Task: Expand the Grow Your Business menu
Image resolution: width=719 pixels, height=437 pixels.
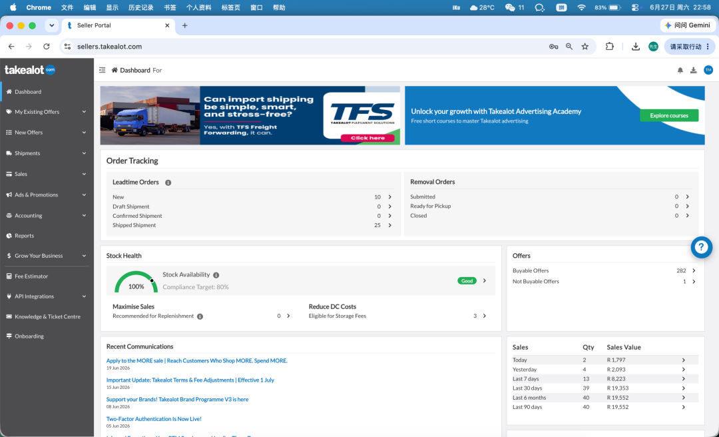Action: [x=47, y=256]
